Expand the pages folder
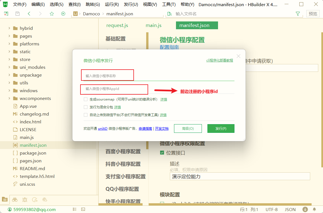Image resolution: width=323 pixels, height=213 pixels. pyautogui.click(x=9, y=36)
